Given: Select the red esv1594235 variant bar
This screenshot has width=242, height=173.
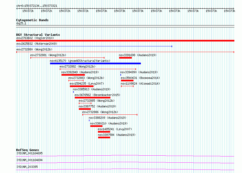Looking at the screenshot, I should pos(82,86).
